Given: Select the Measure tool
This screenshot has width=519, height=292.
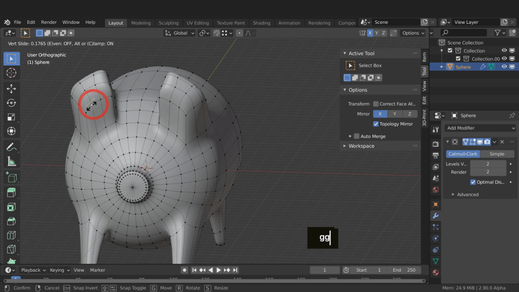Looking at the screenshot, I should tap(11, 162).
